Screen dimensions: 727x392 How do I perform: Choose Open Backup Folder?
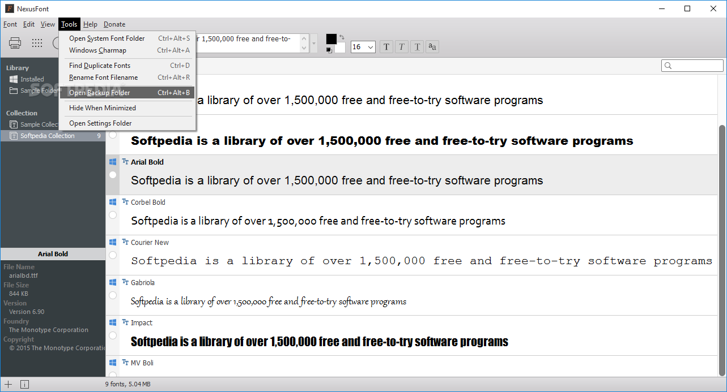point(127,93)
